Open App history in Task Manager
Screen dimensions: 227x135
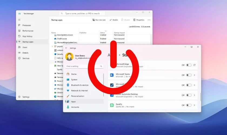32,36
